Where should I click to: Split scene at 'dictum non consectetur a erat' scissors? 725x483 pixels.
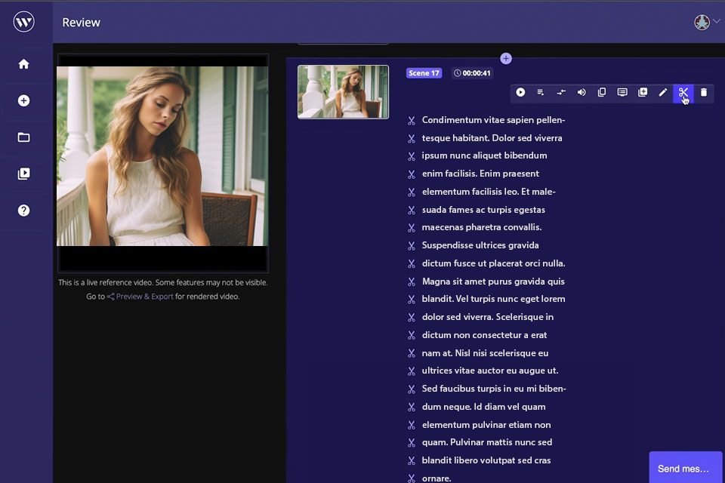coord(412,336)
